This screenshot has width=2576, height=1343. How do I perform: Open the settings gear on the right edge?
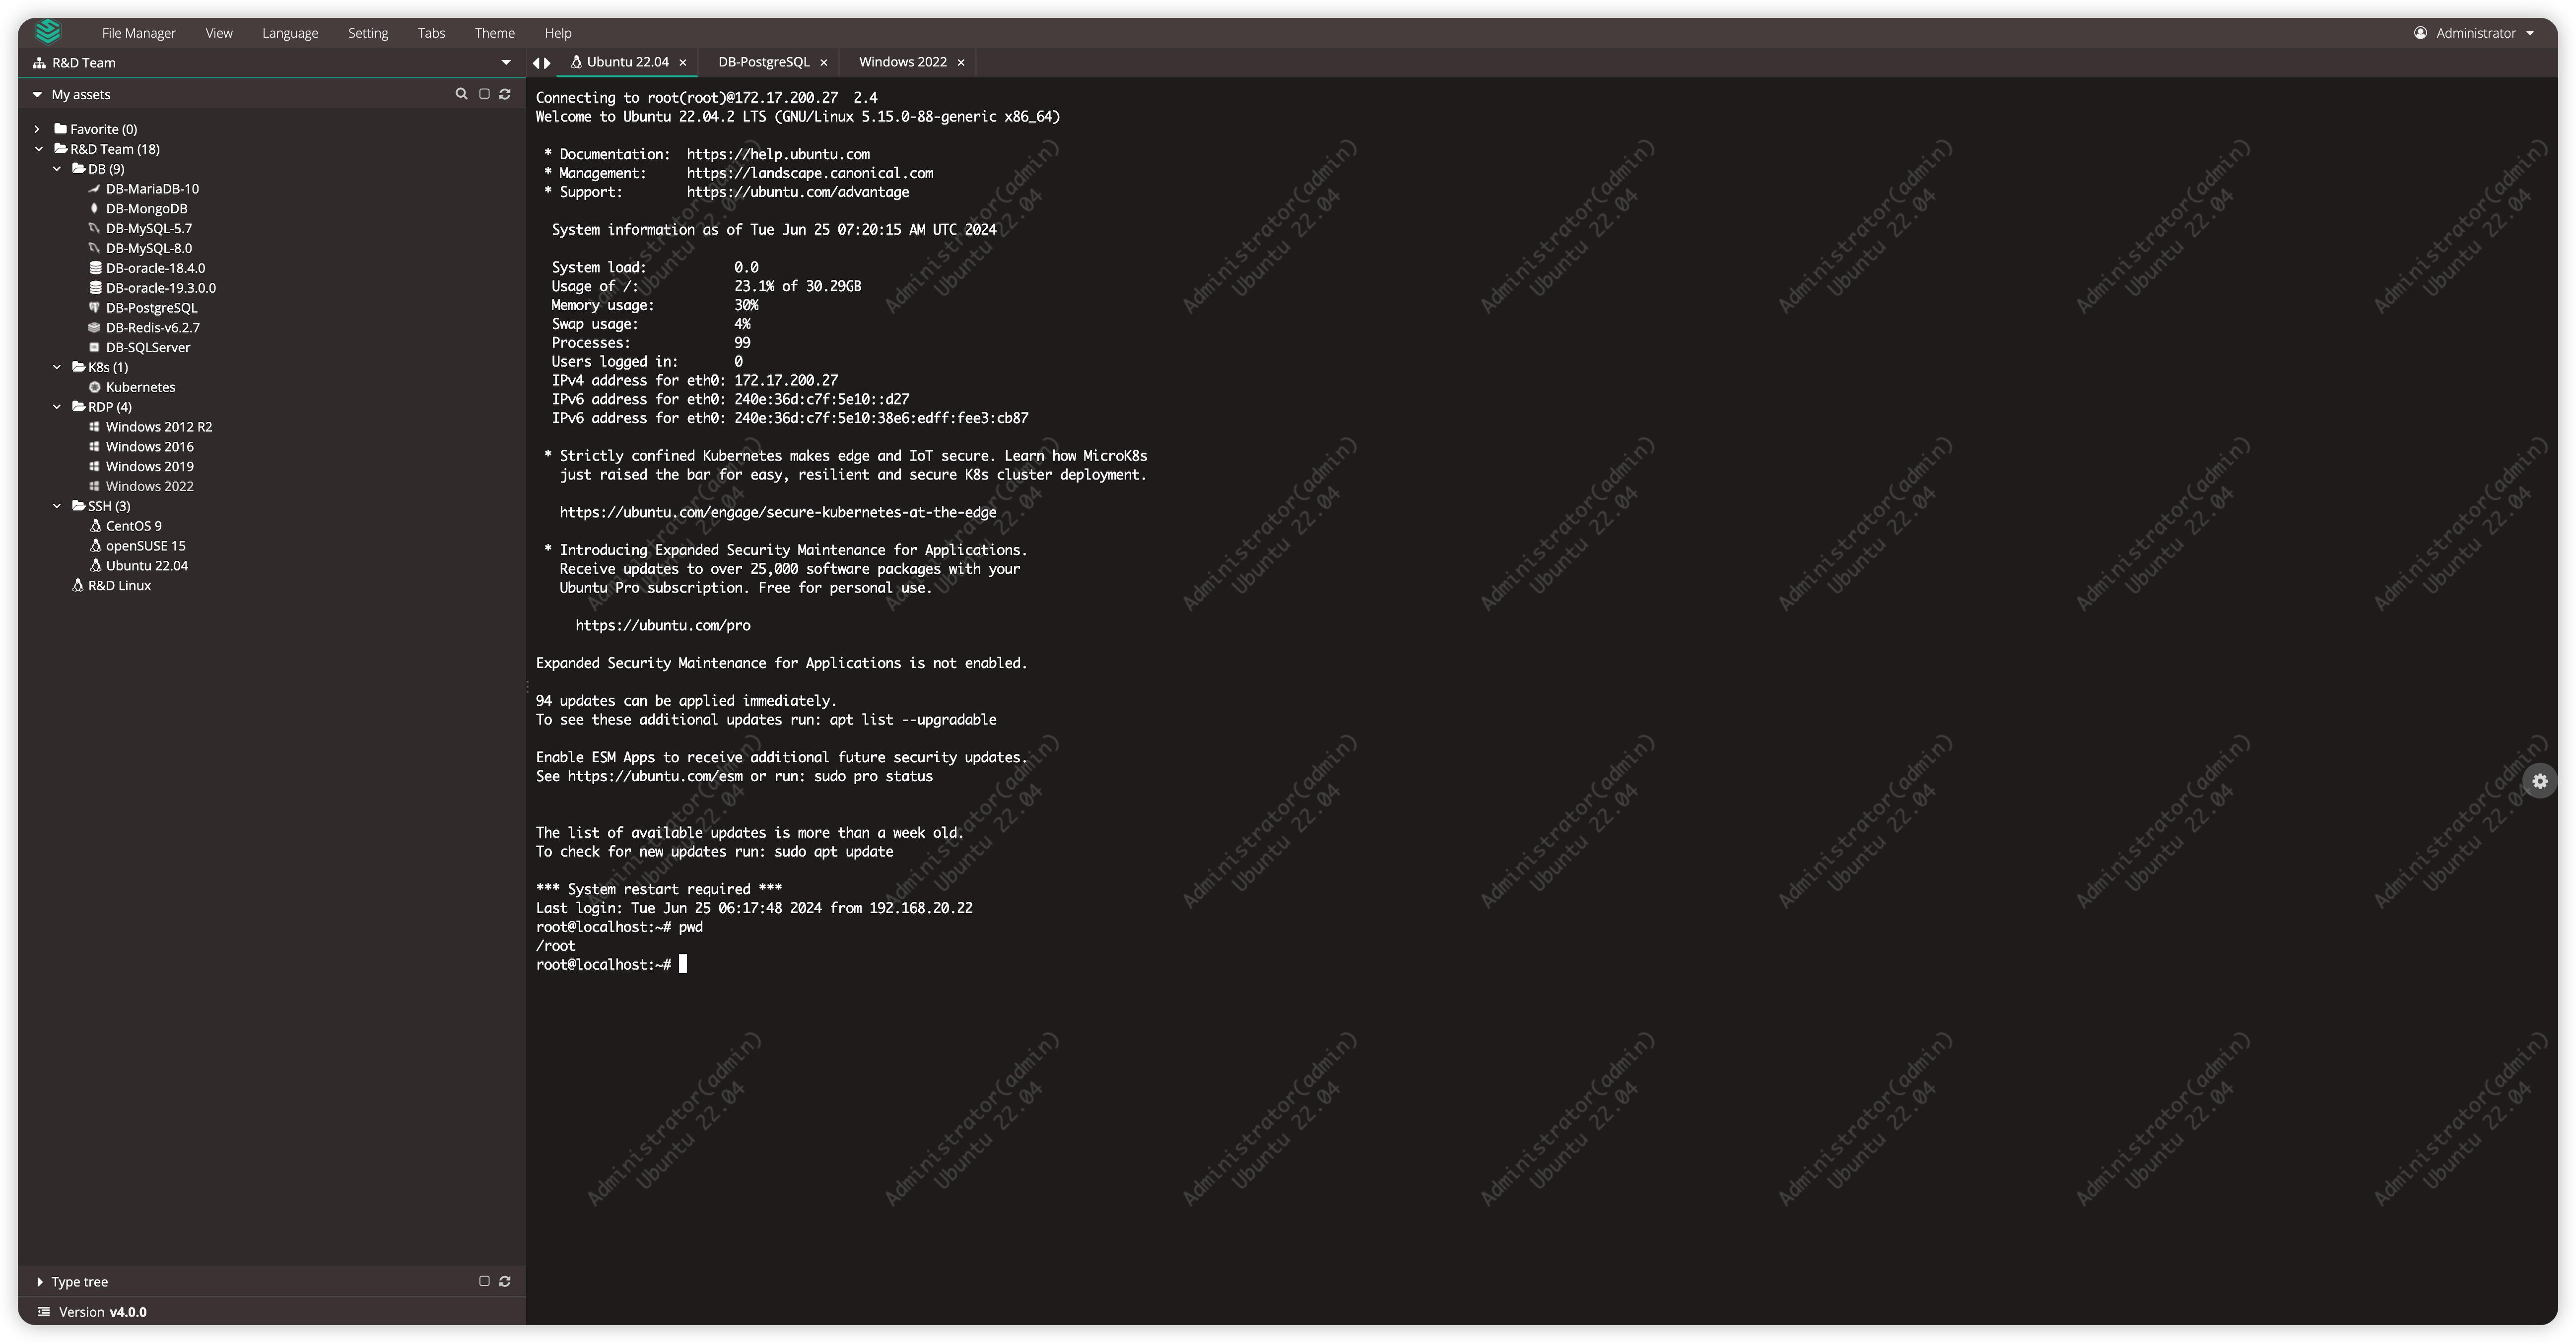coord(2541,781)
